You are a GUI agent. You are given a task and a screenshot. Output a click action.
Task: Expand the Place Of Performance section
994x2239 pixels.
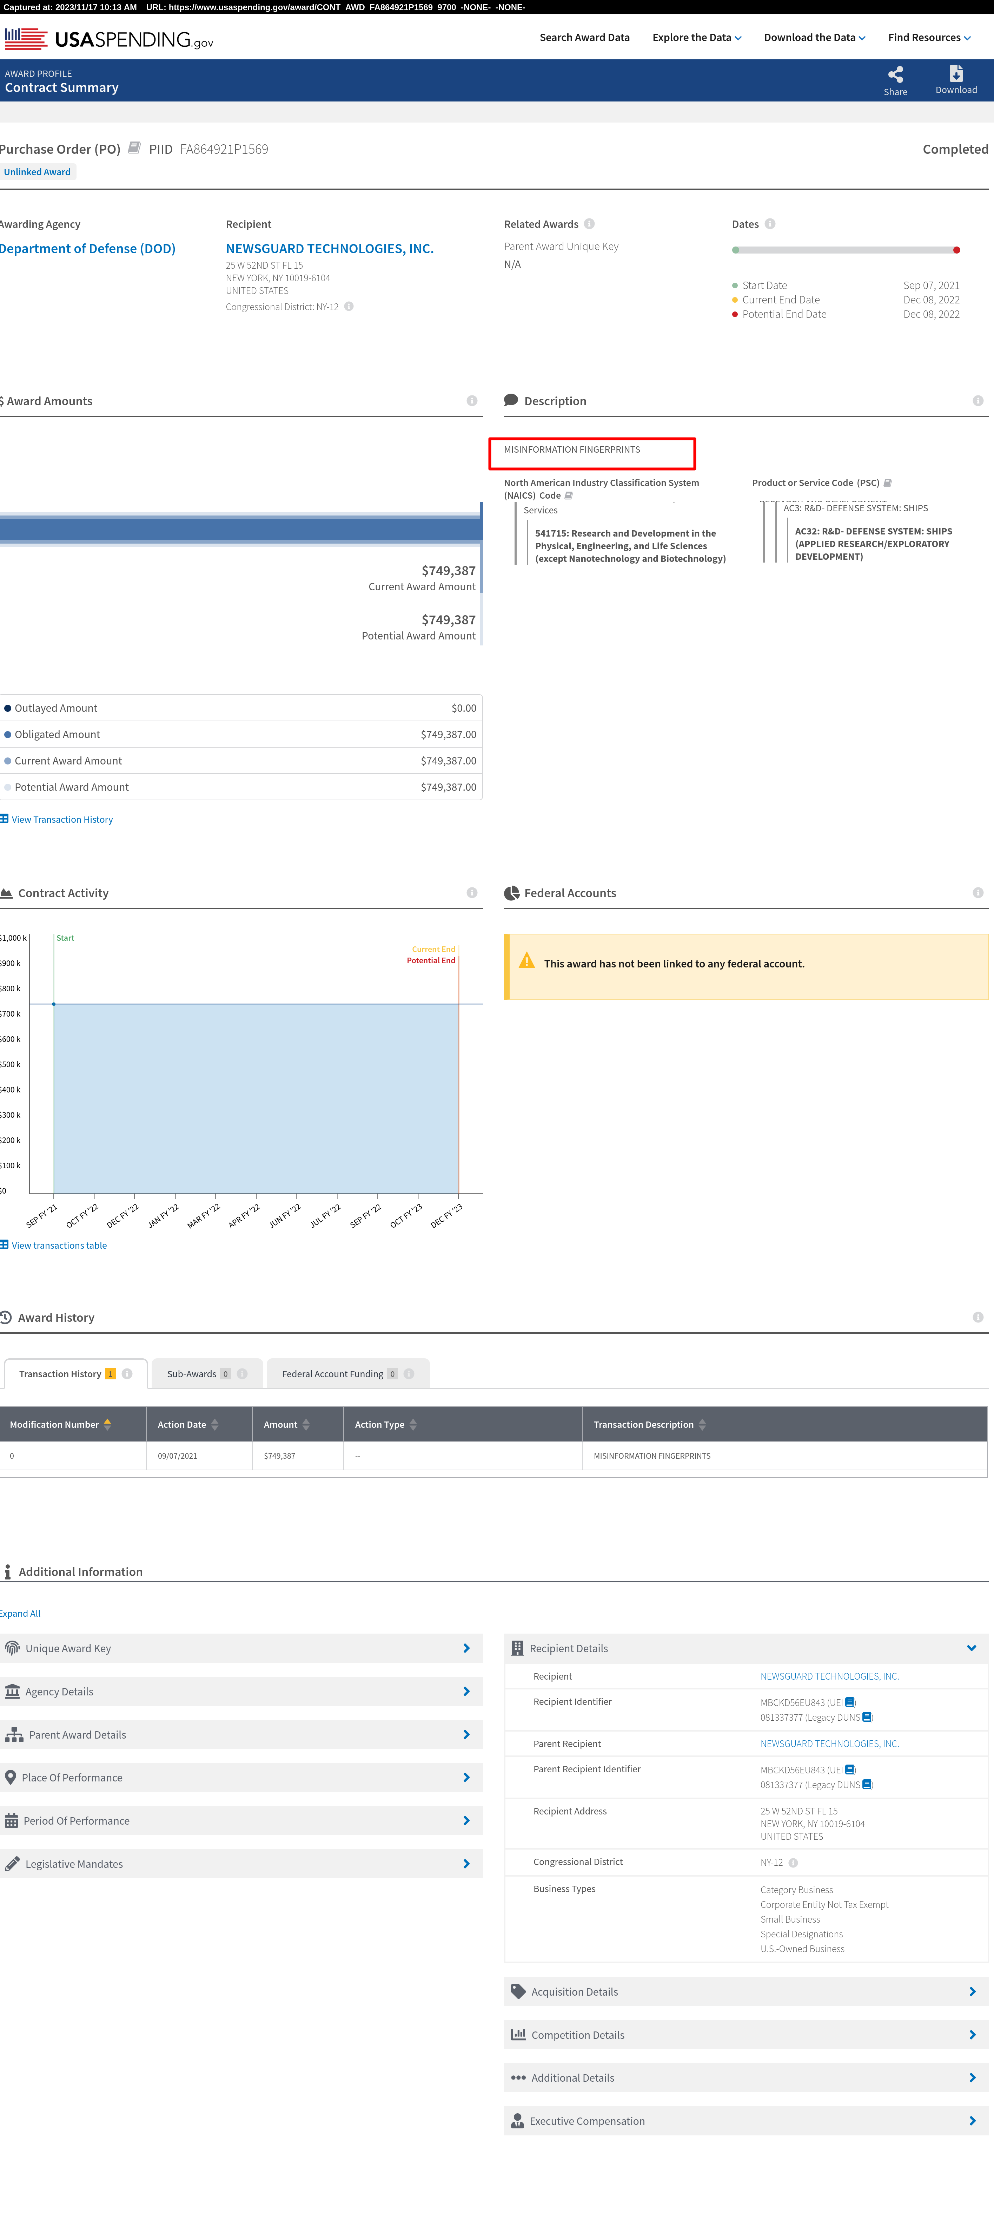click(241, 1778)
